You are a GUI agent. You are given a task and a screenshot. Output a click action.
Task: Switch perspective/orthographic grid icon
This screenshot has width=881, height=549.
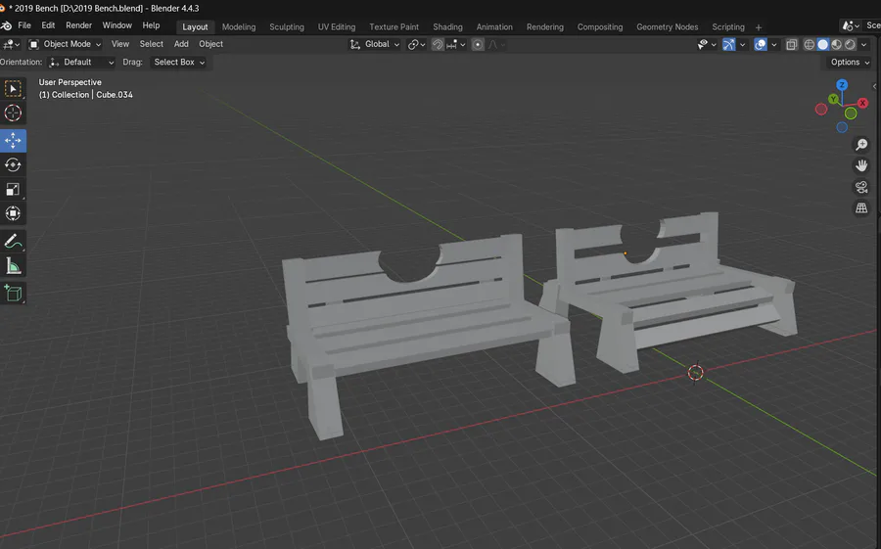tap(861, 207)
